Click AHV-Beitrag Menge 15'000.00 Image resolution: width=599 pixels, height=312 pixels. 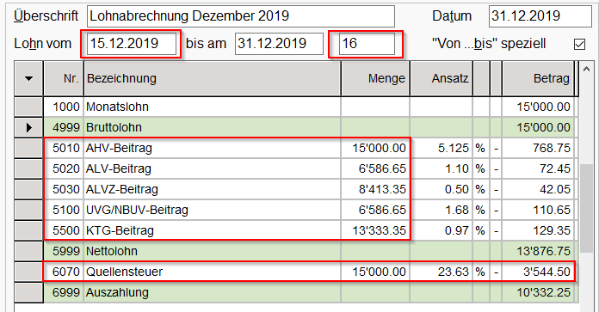tap(379, 148)
